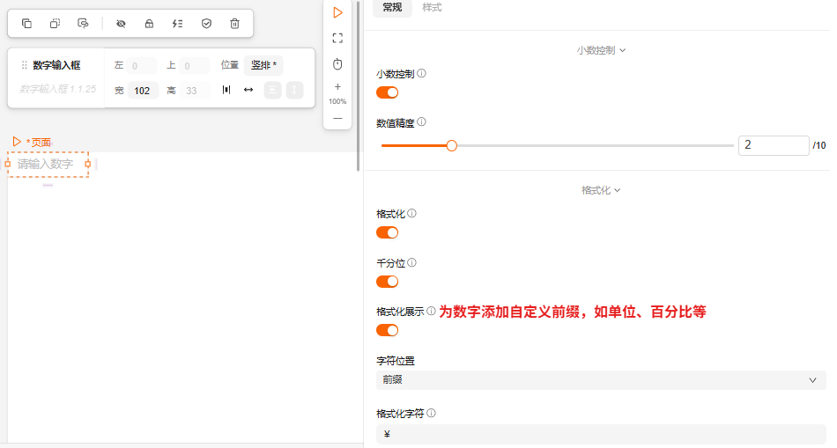
Task: Click the mouse mode icon
Action: 337,64
